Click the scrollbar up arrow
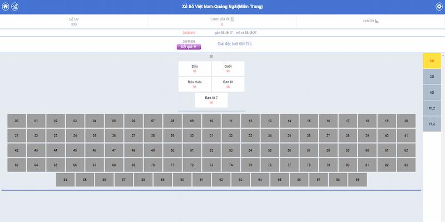This screenshot has height=222, width=445. (x=443, y=56)
